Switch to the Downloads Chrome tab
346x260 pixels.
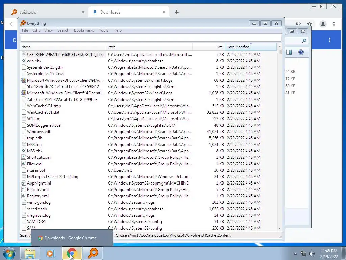pos(129,12)
